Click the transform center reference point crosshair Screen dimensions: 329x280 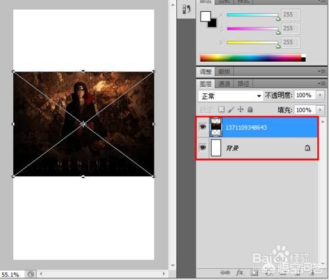coord(83,124)
